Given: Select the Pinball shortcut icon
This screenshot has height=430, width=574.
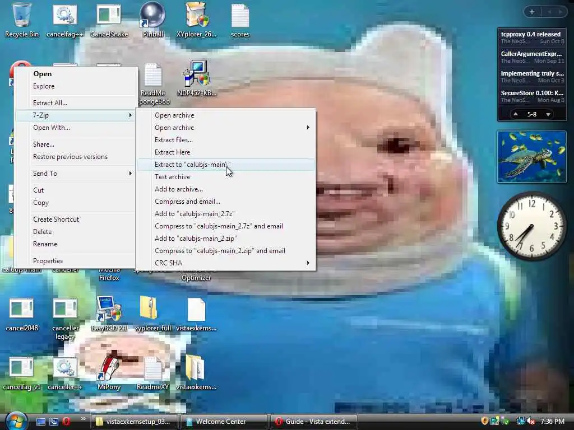Looking at the screenshot, I should 152,20.
